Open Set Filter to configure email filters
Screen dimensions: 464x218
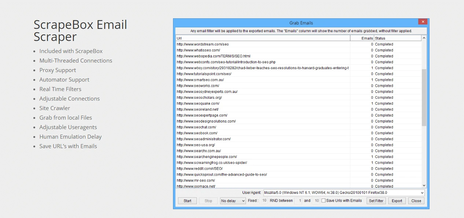[x=376, y=200]
